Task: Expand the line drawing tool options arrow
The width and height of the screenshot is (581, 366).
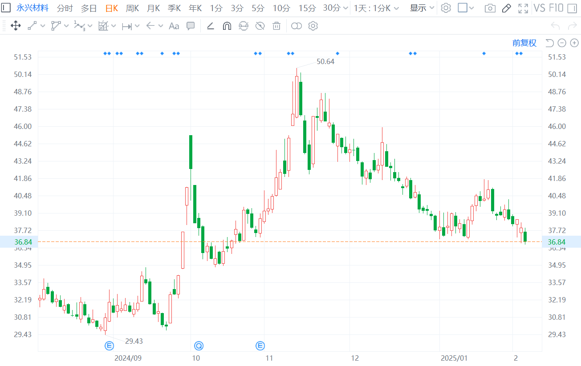Action: pyautogui.click(x=43, y=26)
